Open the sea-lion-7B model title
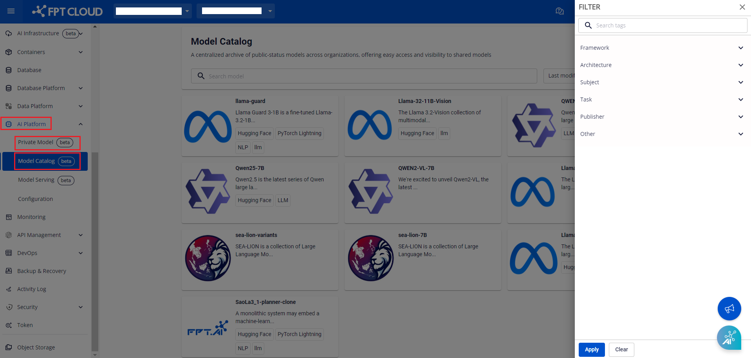 (413, 235)
